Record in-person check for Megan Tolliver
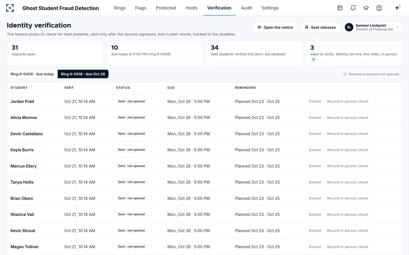This screenshot has height=255, width=409. click(348, 247)
